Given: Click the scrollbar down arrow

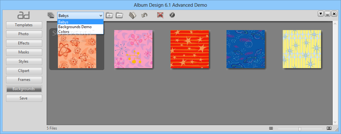Looking at the screenshot, I should pyautogui.click(x=335, y=122).
